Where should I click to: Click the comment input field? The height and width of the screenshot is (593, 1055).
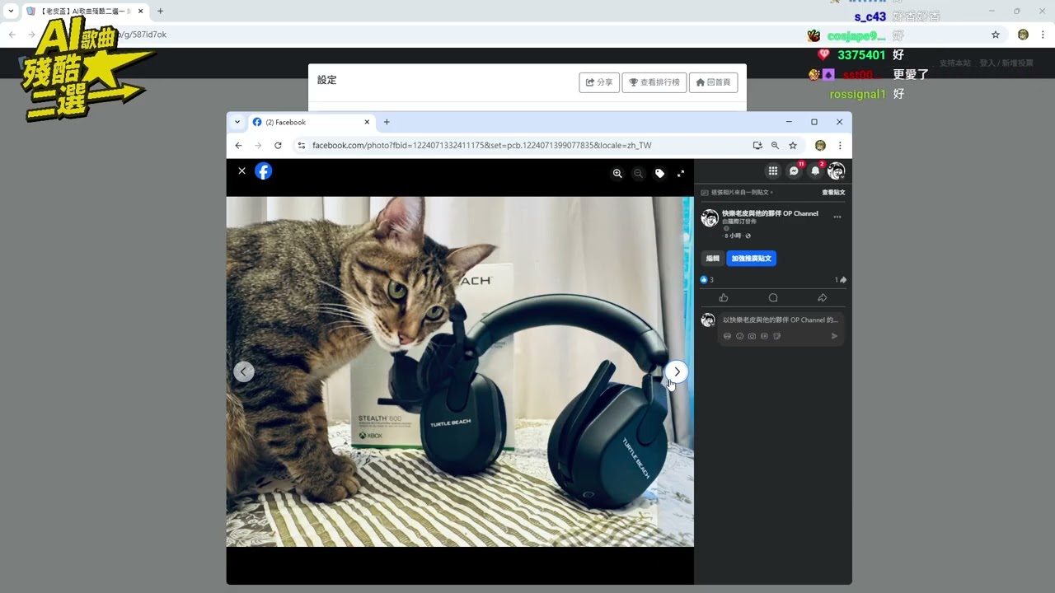pyautogui.click(x=780, y=320)
